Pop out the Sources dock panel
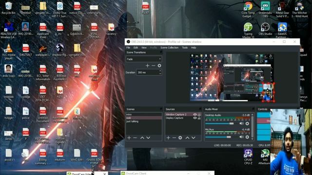The width and height of the screenshot is (312, 175). click(200, 109)
